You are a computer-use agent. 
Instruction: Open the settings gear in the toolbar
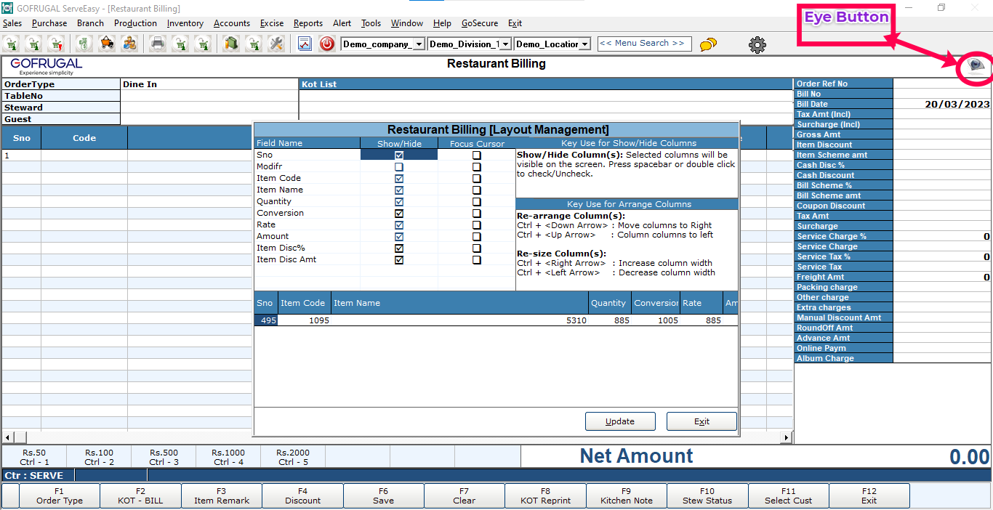[x=757, y=45]
